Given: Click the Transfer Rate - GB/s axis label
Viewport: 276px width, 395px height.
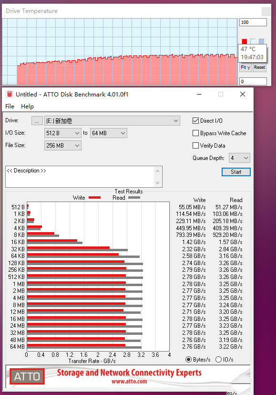Looking at the screenshot, I should click(x=92, y=361).
